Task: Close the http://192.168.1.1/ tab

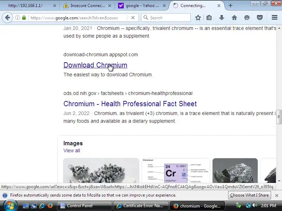Action: click(55, 6)
